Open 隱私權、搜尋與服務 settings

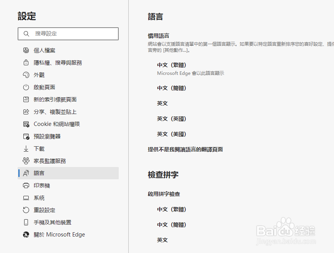coord(68,63)
